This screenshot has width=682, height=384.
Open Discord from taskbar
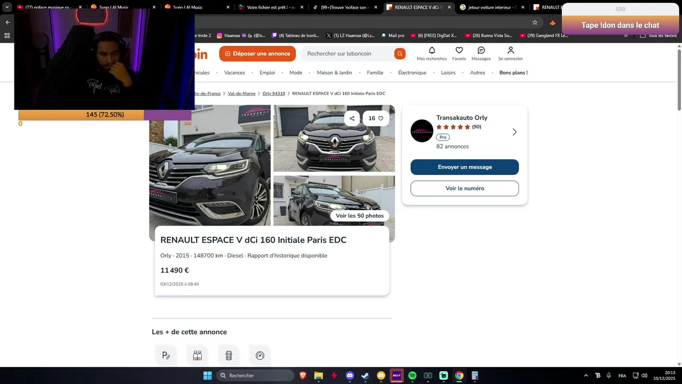[350, 375]
